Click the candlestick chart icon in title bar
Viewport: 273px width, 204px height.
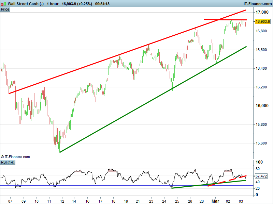tap(4, 4)
